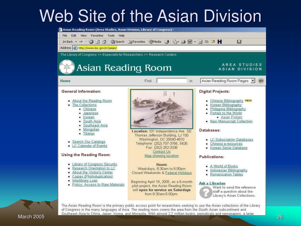Image resolution: width=301 pixels, height=226 pixels.
Task: Click the Print toolbar icon
Action: tap(183, 42)
